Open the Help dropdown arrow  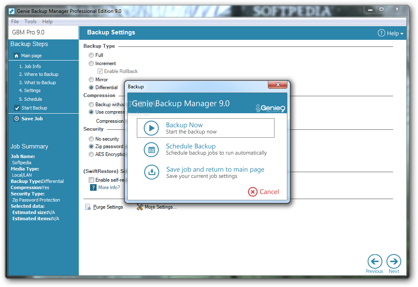click(402, 34)
